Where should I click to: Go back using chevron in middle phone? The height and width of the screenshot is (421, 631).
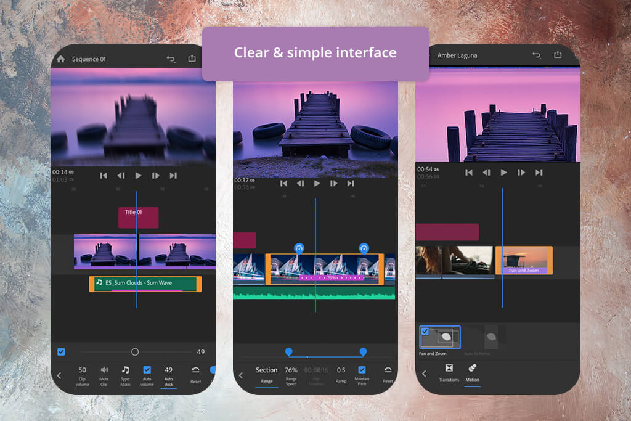pos(241,375)
